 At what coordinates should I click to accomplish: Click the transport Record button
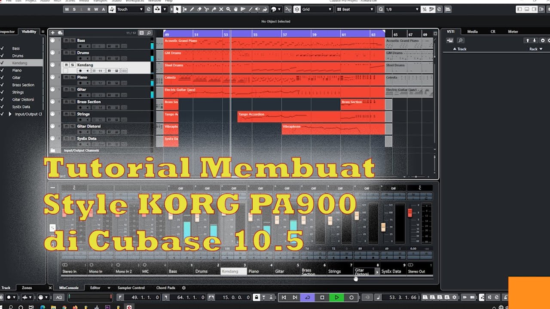coord(351,297)
